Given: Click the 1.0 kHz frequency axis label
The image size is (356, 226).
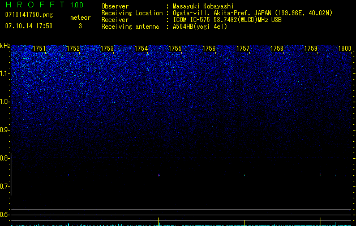Looking at the screenshot, I should click(5, 102).
